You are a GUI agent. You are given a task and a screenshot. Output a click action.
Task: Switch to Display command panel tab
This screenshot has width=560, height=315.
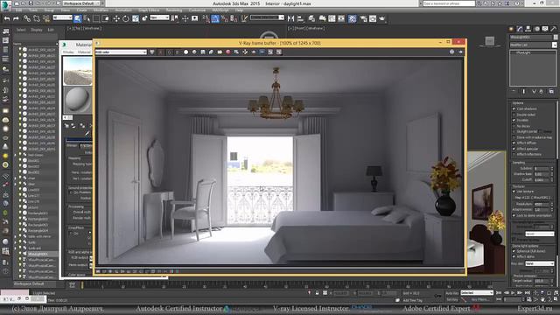[x=545, y=29]
